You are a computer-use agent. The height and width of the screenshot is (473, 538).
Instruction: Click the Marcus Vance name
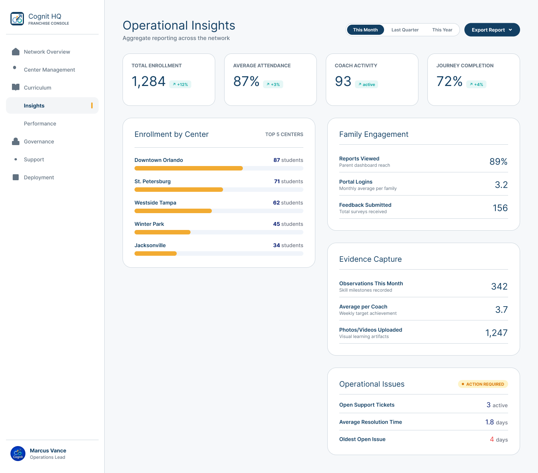pos(48,451)
